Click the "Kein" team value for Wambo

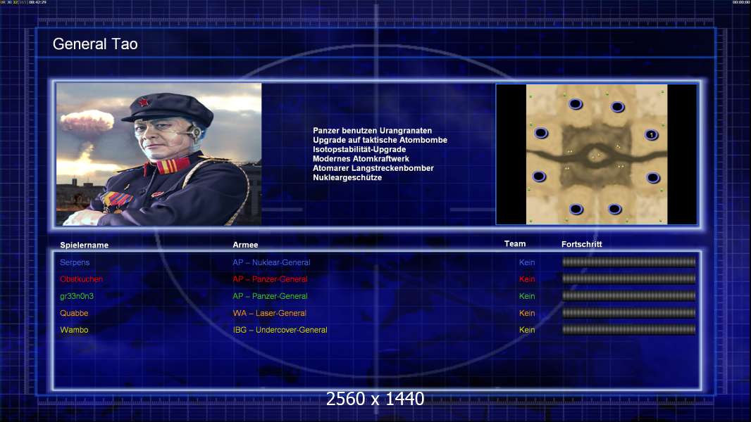(x=527, y=330)
